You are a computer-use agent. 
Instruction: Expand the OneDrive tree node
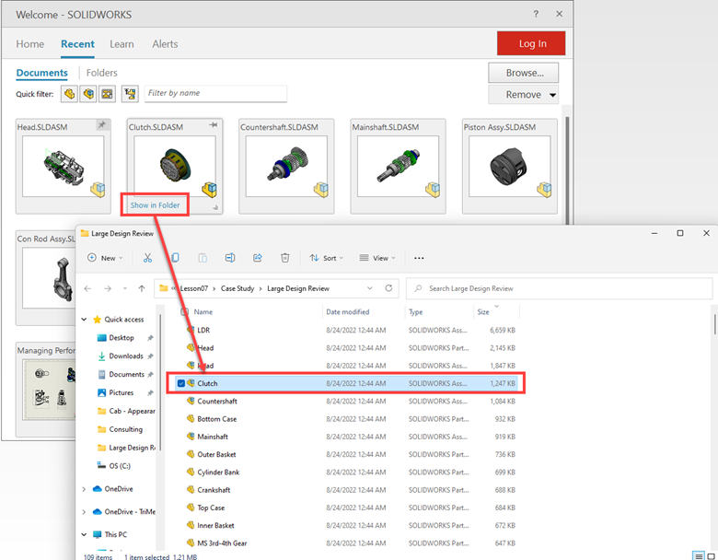point(84,489)
